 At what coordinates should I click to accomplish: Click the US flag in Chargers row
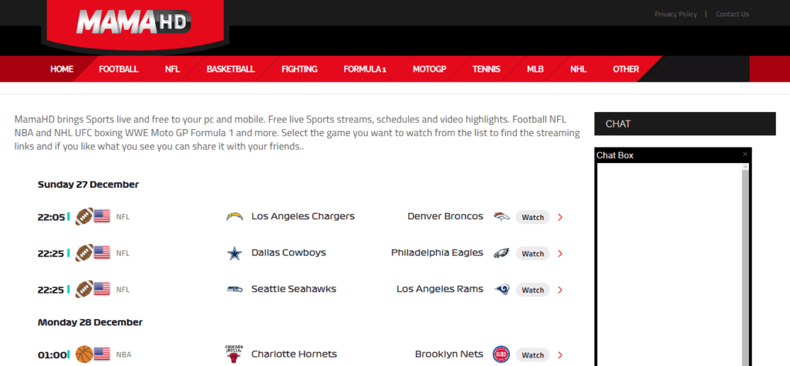pos(102,216)
